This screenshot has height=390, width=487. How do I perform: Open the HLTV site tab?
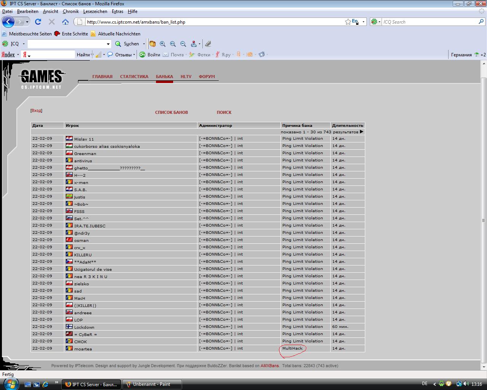click(x=186, y=77)
